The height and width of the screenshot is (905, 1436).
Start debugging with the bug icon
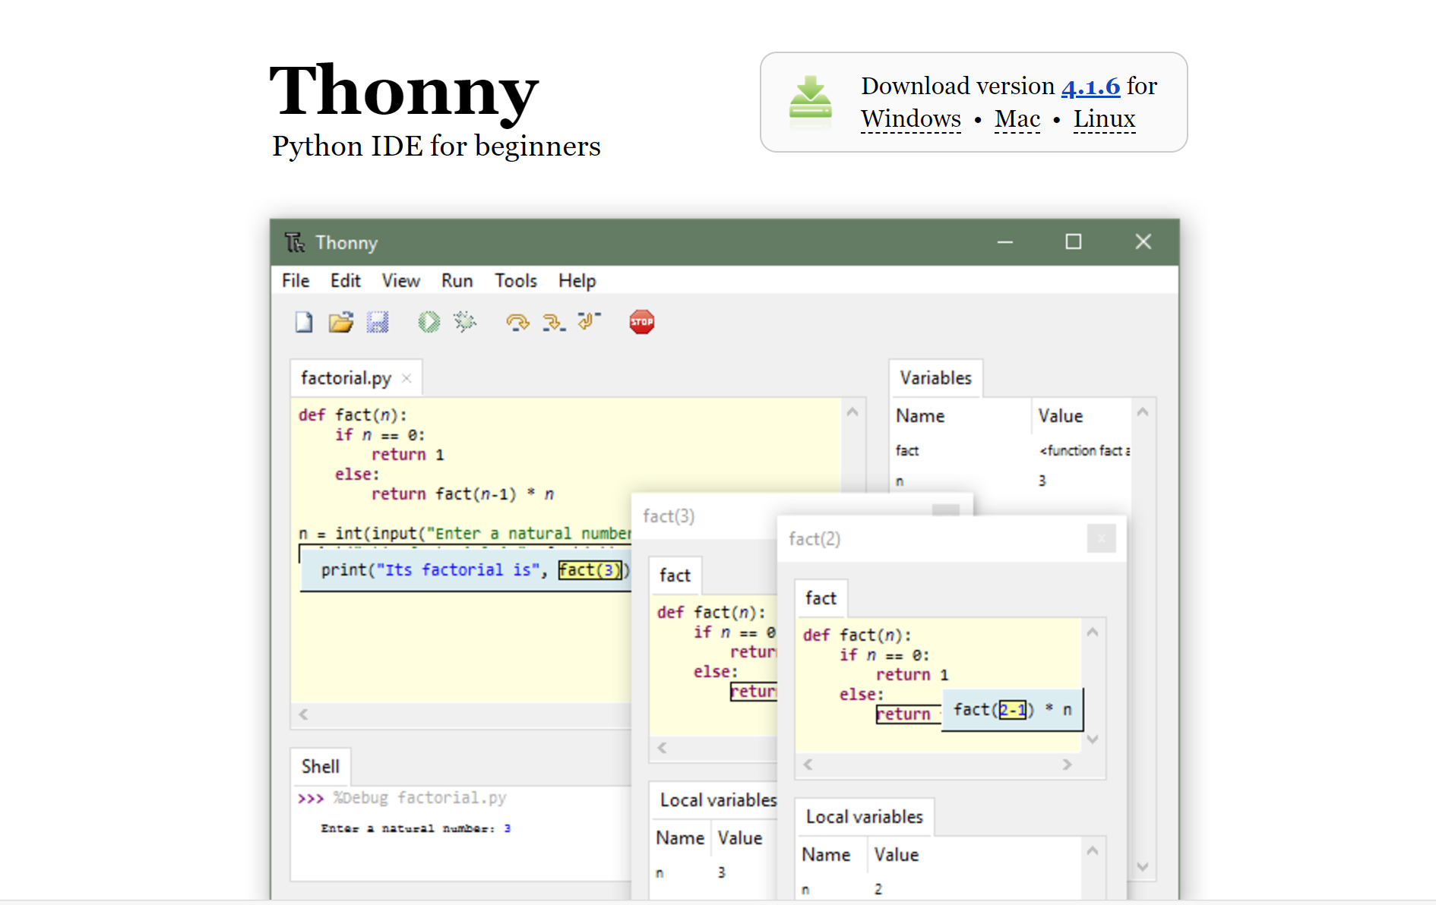click(465, 322)
